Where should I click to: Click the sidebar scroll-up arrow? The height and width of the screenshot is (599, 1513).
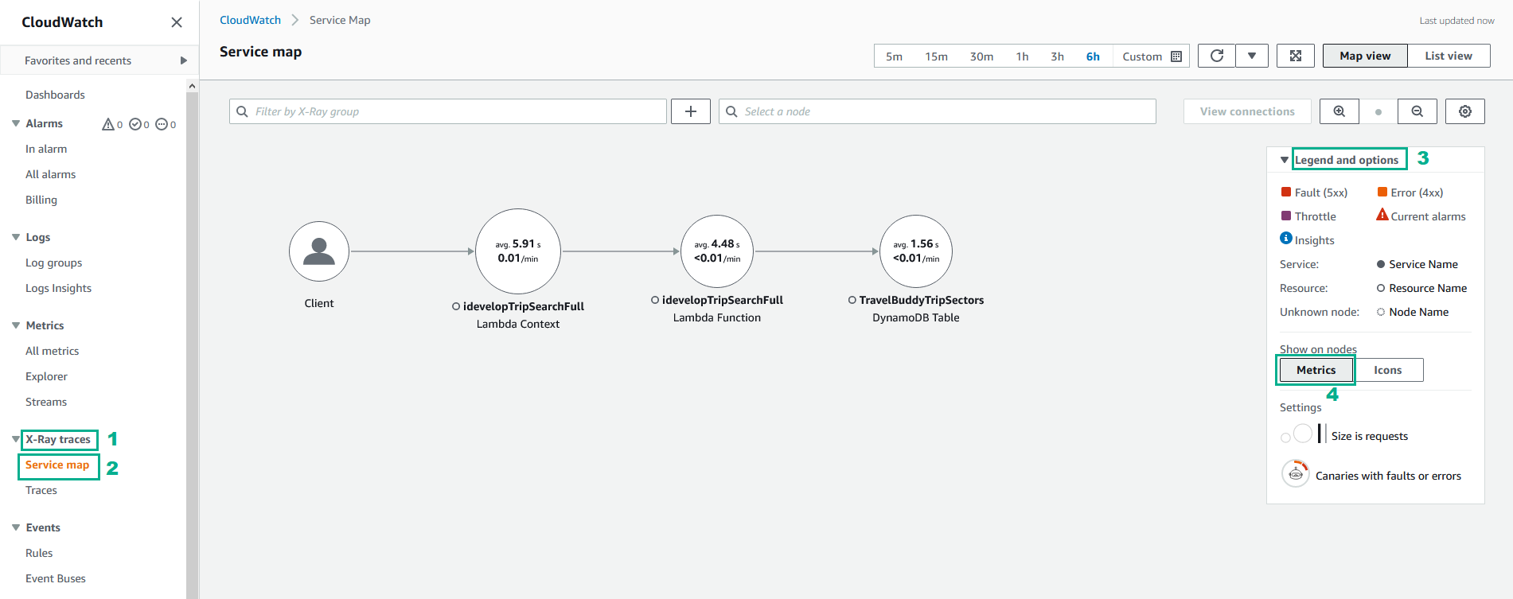coord(192,85)
